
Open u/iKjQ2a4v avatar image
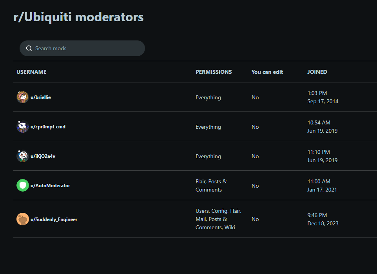(x=23, y=156)
